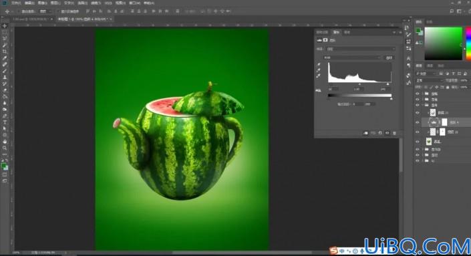Viewport: 471px width, 256px height.
Task: Select the Pen tool
Action: tap(5, 116)
